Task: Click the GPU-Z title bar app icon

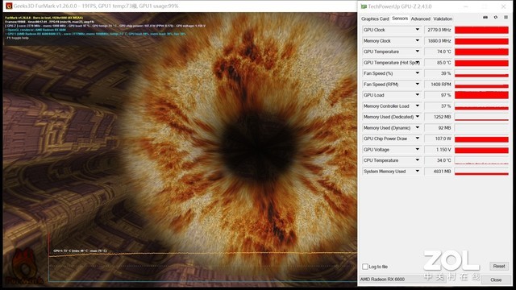Action: (364, 6)
